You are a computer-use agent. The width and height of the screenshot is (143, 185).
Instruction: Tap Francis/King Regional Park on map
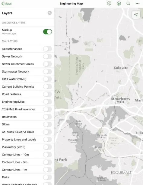point(80,66)
